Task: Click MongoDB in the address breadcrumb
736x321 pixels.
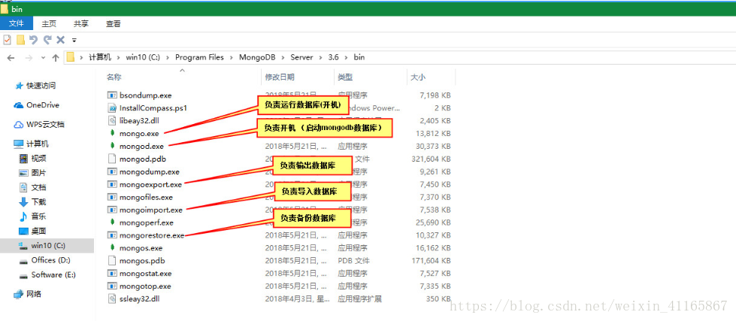Action: 257,57
